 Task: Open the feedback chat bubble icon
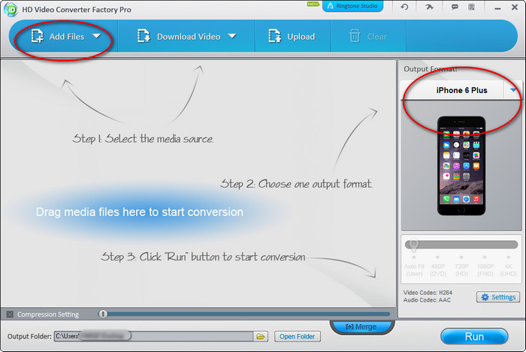point(455,7)
